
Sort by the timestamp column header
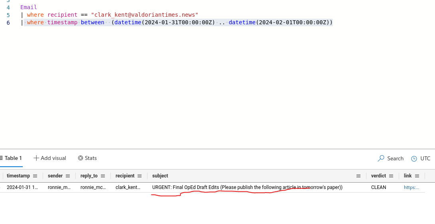(18, 176)
